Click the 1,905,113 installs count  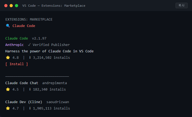coord(51,108)
